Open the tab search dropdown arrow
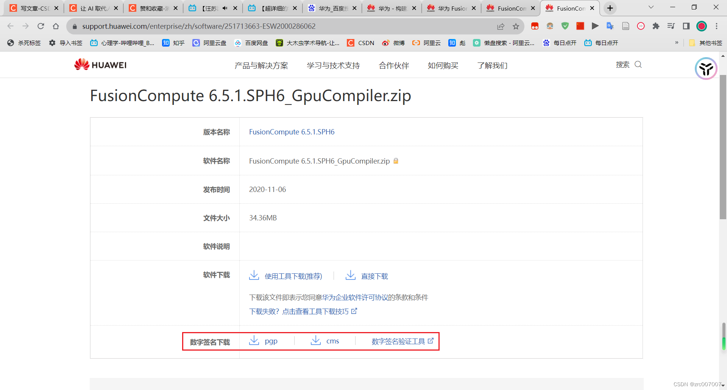Image resolution: width=727 pixels, height=390 pixels. [651, 7]
